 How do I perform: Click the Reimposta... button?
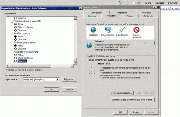[70, 79]
